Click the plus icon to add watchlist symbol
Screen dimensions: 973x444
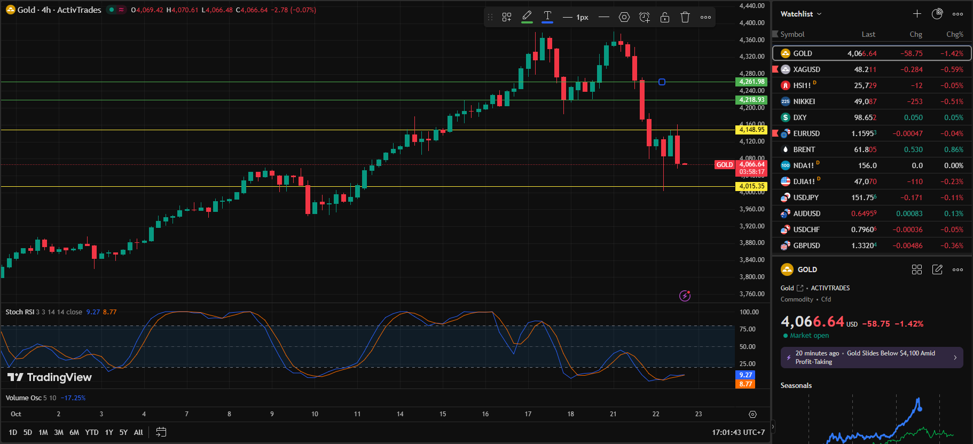(917, 14)
